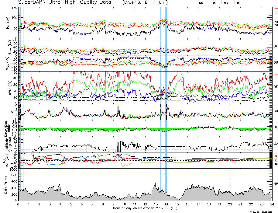Click the blue vertical band near hour 14
Screen dimensions: 278x213
tap(166, 91)
